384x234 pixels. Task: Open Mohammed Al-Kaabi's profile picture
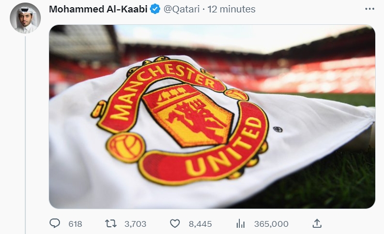[25, 18]
